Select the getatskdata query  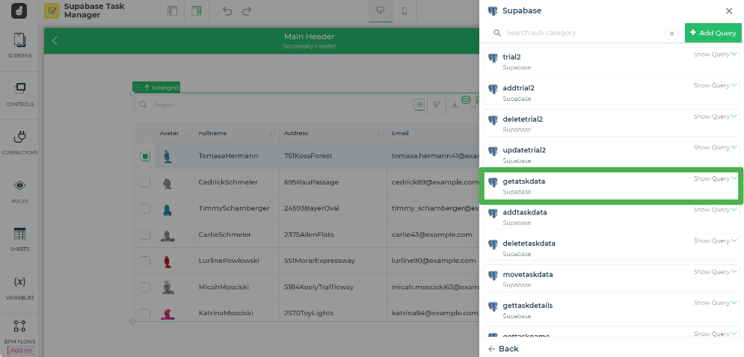point(611,186)
